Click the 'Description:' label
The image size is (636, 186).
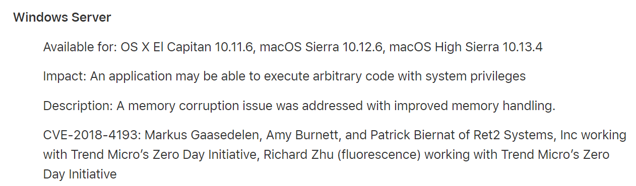pyautogui.click(x=78, y=106)
